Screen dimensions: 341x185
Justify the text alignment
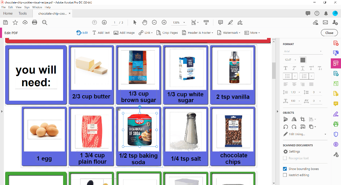[311, 84]
